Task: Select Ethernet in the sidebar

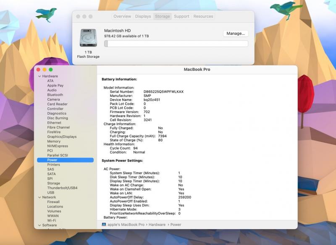Action: pos(54,123)
